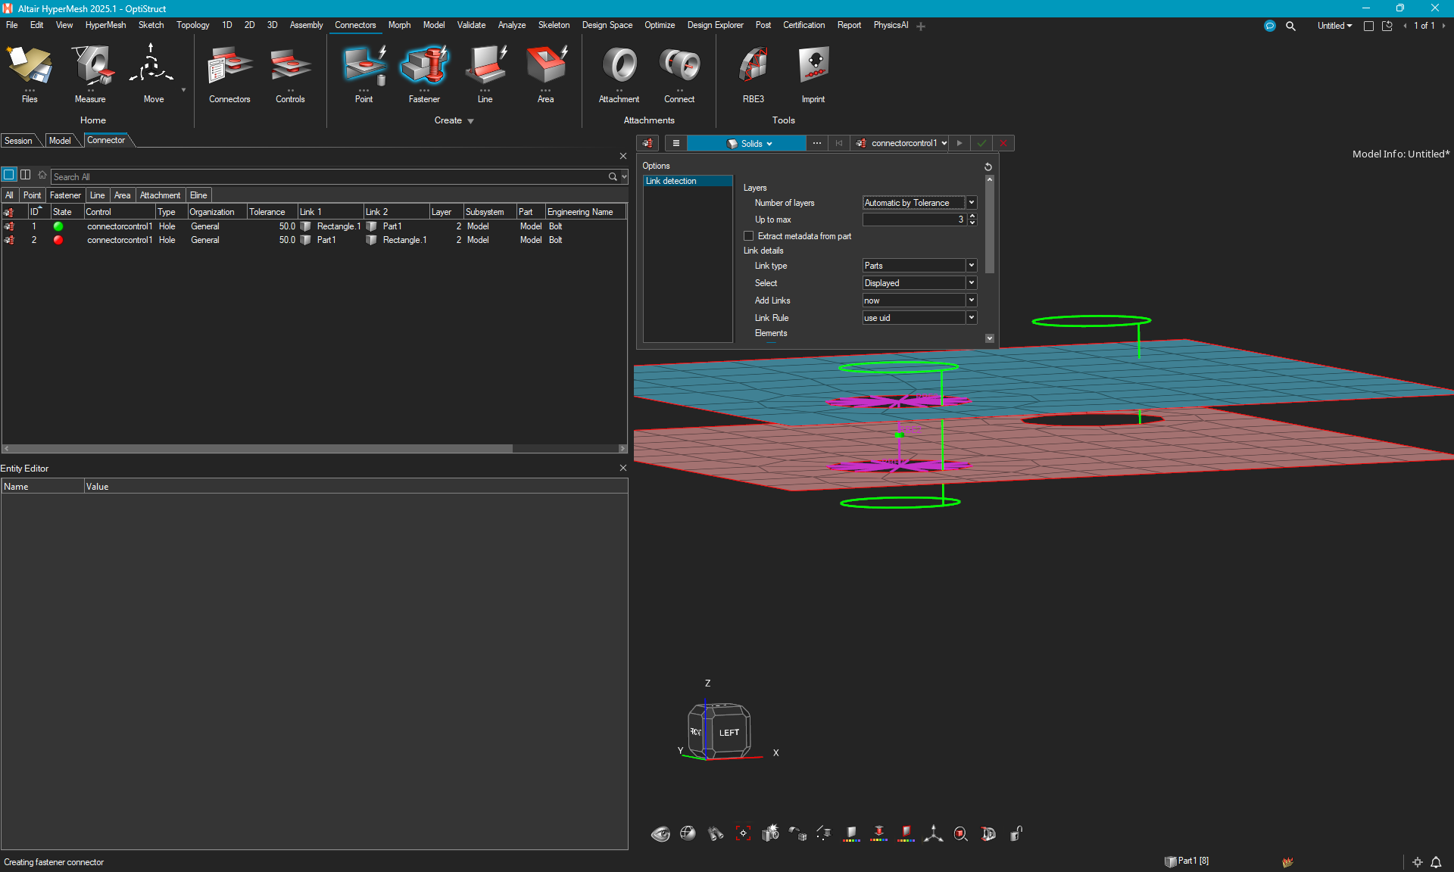Open the Connectors ribbon tab
This screenshot has height=872, width=1454.
355,25
